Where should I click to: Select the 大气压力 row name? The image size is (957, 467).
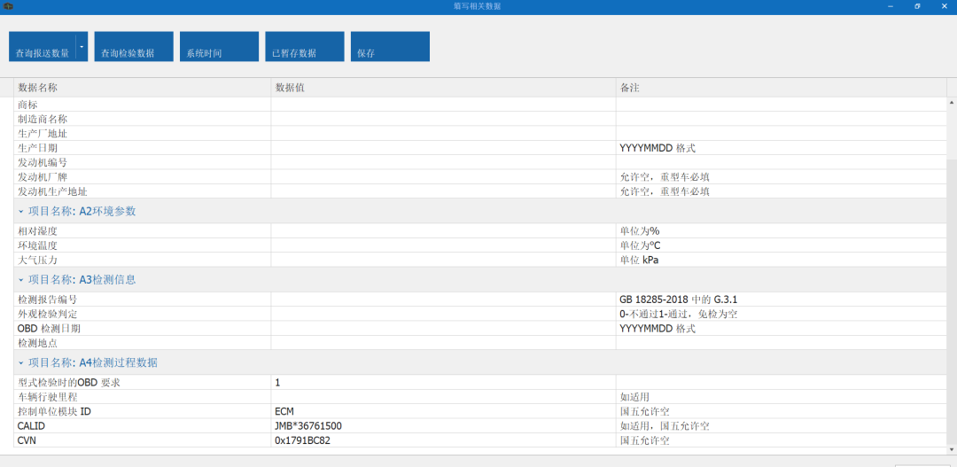click(38, 260)
